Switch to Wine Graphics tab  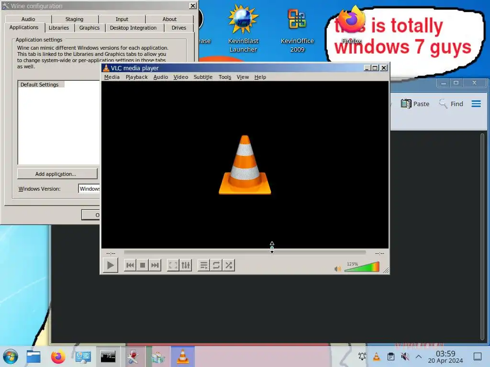89,28
